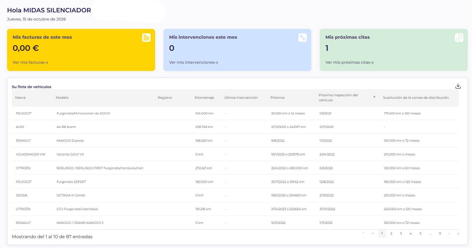The image size is (472, 248).
Task: Open the Ver mis intervenciones link
Action: 194,62
